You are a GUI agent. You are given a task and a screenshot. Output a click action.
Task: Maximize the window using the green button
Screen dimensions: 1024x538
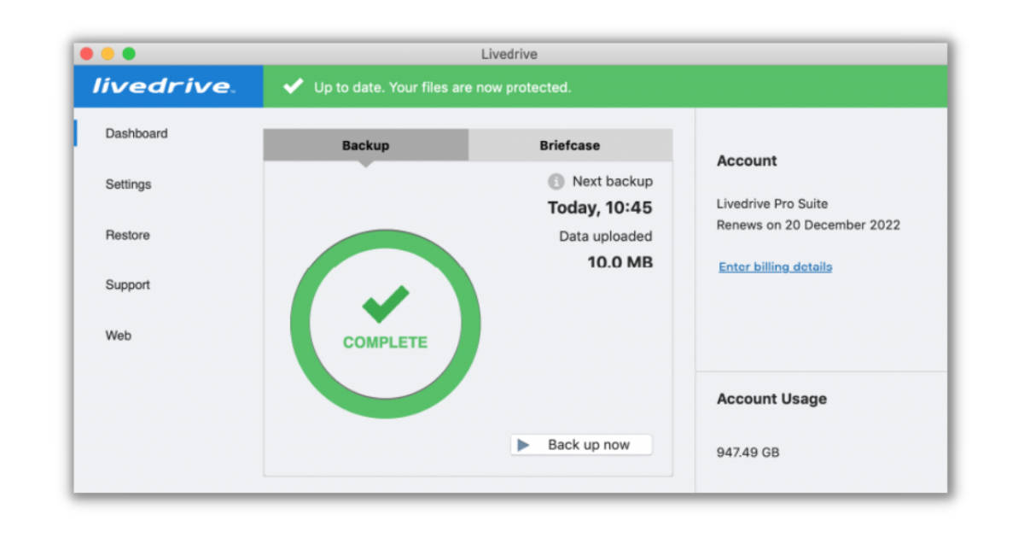(129, 54)
